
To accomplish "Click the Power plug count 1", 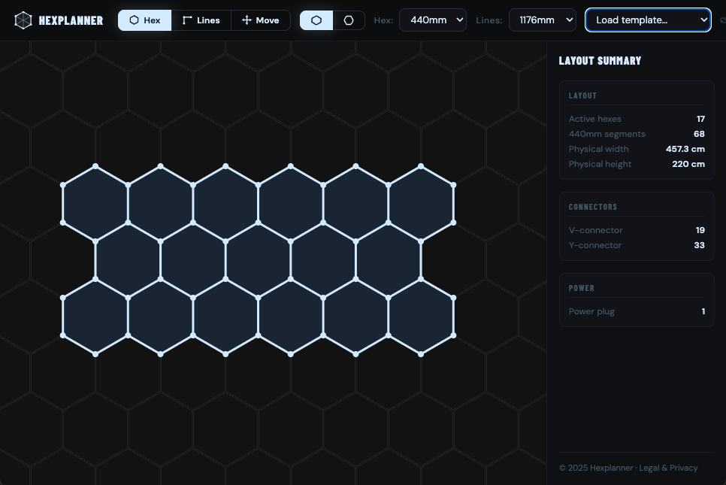I will point(703,311).
